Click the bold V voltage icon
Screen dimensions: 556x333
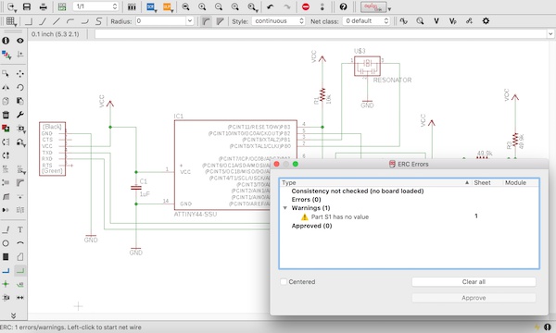436,21
